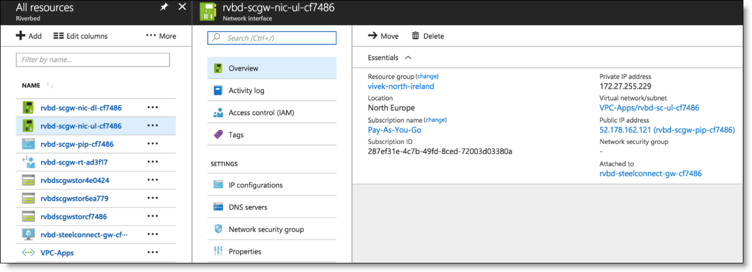Click the rvbd-scgw-rt-ad3f17 route table icon
Screen dimensions: 752x272
(x=28, y=162)
